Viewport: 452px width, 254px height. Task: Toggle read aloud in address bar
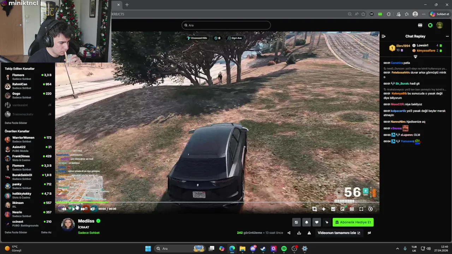(356, 14)
